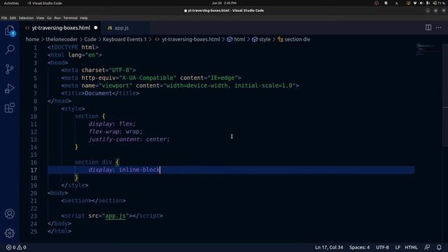Viewport: 448px width, 252px height.
Task: Change end of line via LF
Action: click(x=398, y=247)
